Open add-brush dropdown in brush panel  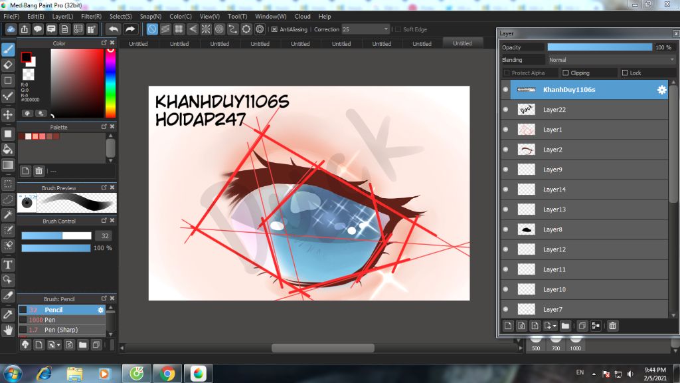click(58, 345)
